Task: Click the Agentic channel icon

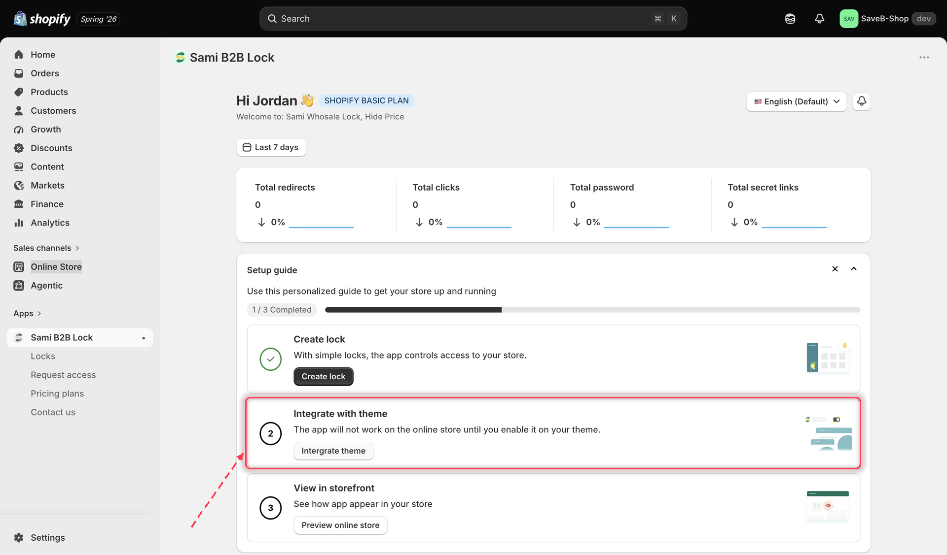Action: pyautogui.click(x=19, y=286)
